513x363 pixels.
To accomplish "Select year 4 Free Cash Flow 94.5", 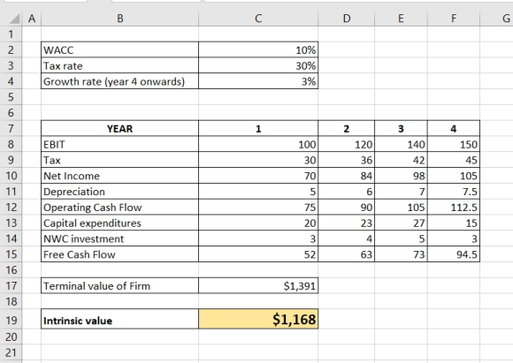I will pos(454,254).
